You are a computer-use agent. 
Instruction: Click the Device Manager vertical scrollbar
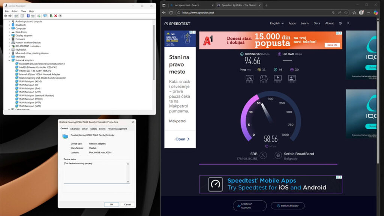[x=154, y=52]
